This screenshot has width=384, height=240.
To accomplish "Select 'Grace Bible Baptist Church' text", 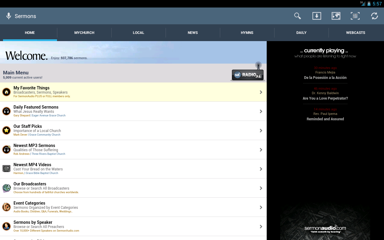I will pyautogui.click(x=42, y=173).
